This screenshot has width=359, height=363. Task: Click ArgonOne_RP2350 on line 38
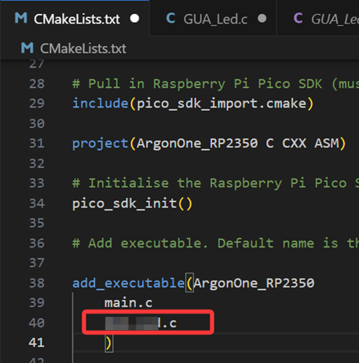coord(254,283)
